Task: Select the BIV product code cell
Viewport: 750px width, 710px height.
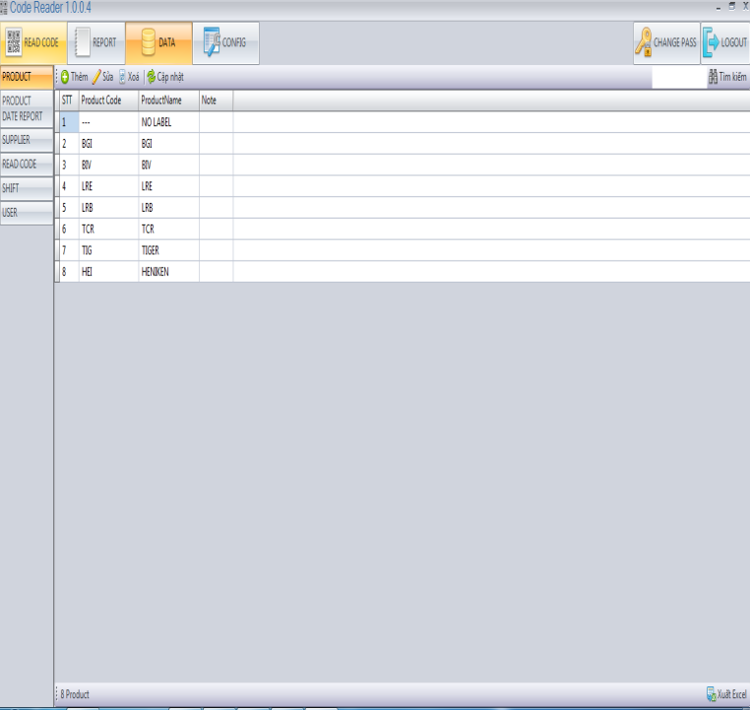Action: pos(108,165)
